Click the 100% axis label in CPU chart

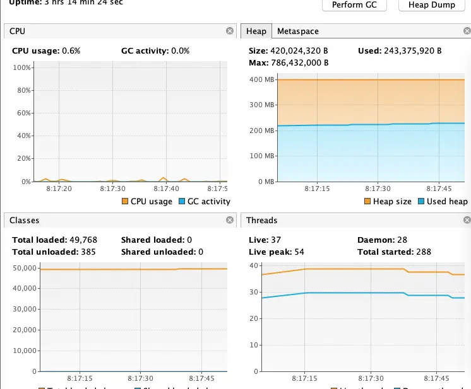click(21, 67)
